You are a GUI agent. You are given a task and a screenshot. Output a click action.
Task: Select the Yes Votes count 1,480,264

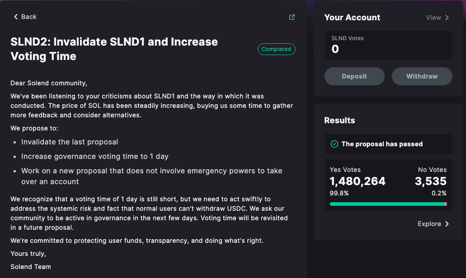[x=358, y=181]
